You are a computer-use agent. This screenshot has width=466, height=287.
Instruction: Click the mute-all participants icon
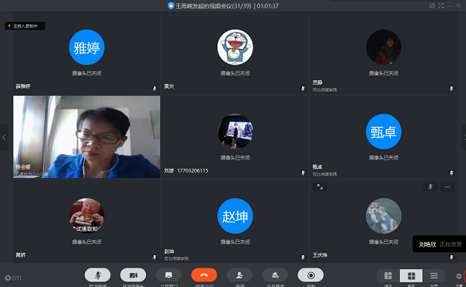(x=275, y=275)
